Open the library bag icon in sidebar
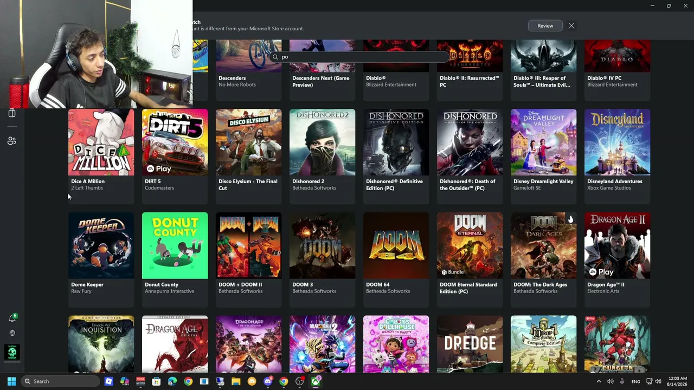This screenshot has width=694, height=390. click(x=12, y=113)
